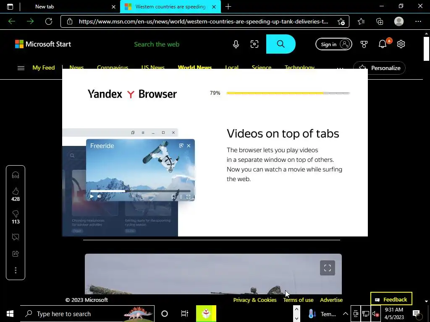Go forward using the browser forward arrow

click(x=30, y=21)
